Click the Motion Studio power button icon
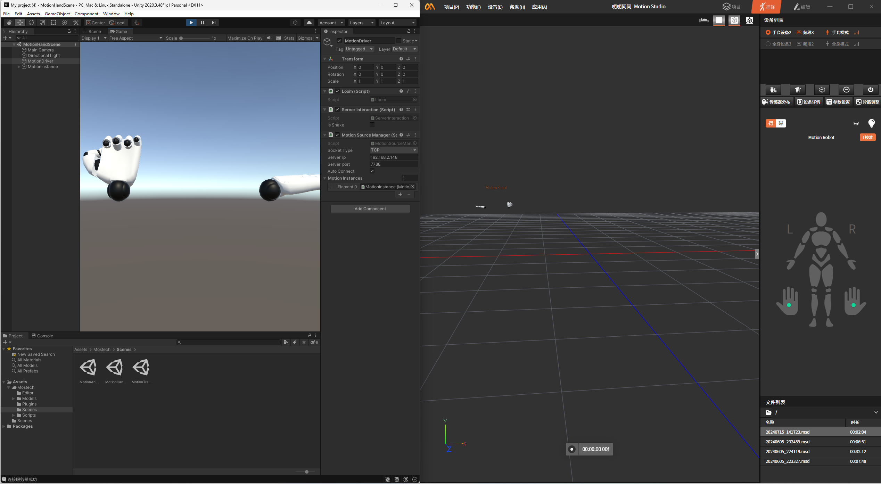The image size is (881, 484). tap(870, 90)
